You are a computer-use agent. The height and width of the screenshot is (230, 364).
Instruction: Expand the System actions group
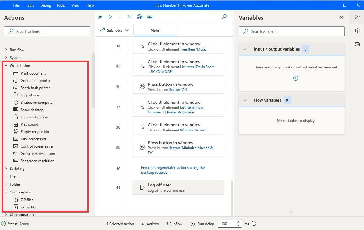(x=6, y=57)
